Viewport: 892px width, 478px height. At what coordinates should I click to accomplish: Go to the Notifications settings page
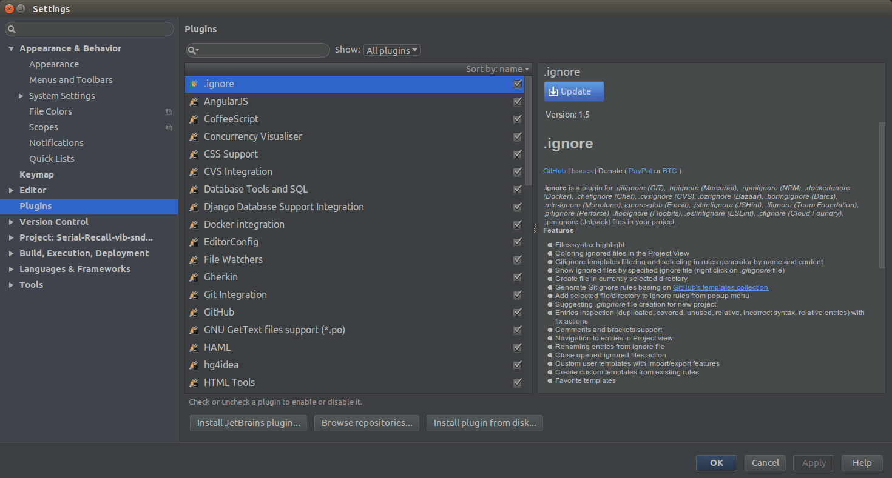(x=56, y=143)
